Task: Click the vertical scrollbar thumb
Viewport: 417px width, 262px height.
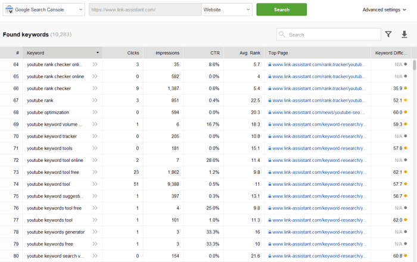Action: (414, 65)
